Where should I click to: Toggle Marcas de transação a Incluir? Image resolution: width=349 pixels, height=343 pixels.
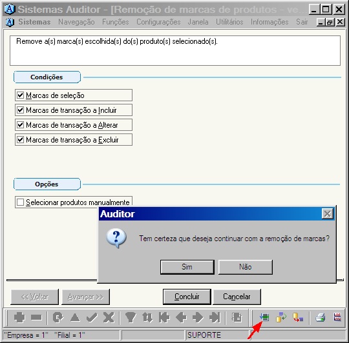(x=20, y=110)
